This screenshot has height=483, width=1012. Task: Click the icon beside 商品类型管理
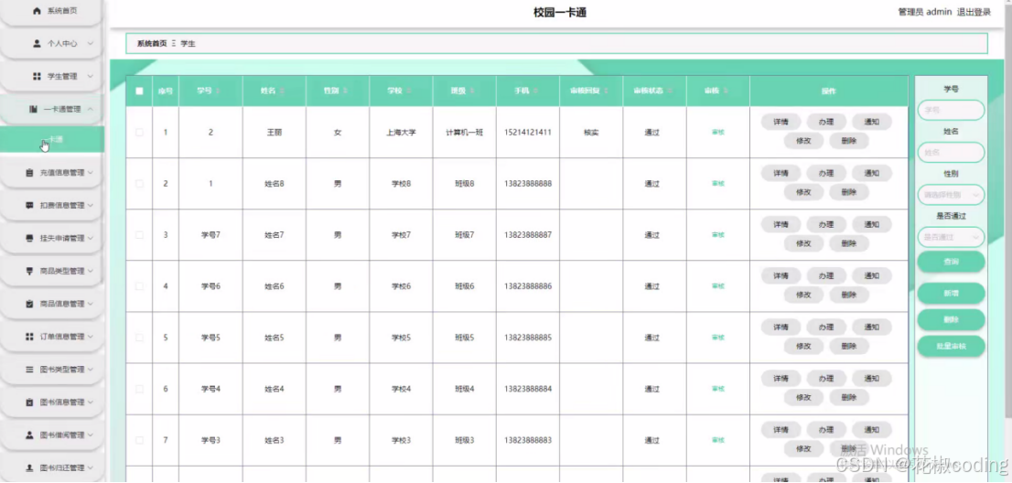point(29,271)
